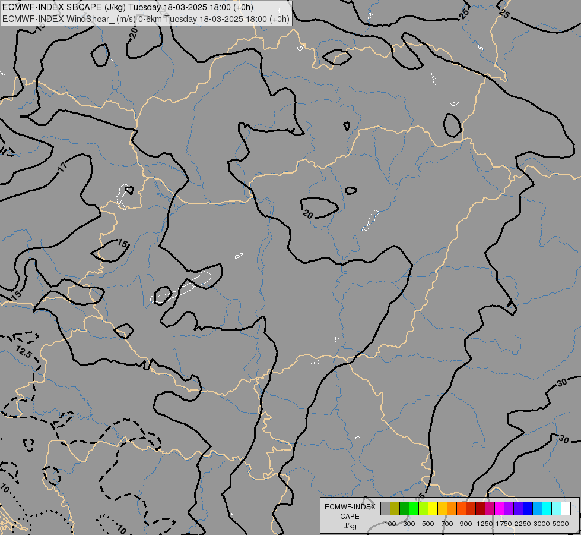Choose the indigo swatch just below 2250
Viewport: 581px width, 535px height.
(x=518, y=509)
